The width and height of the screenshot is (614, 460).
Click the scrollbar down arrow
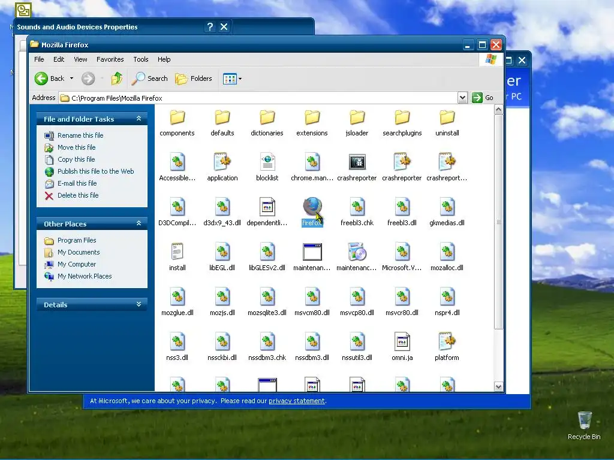[x=498, y=386]
